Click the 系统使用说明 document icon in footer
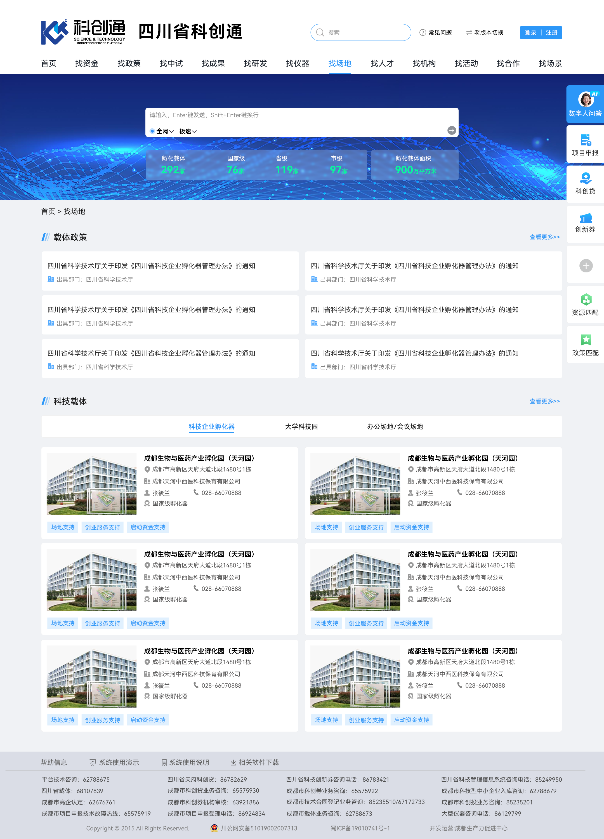 pyautogui.click(x=164, y=762)
